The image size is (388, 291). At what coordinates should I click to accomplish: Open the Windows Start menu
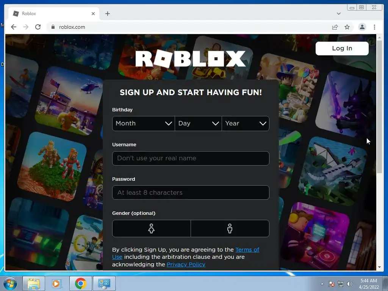pyautogui.click(x=10, y=283)
